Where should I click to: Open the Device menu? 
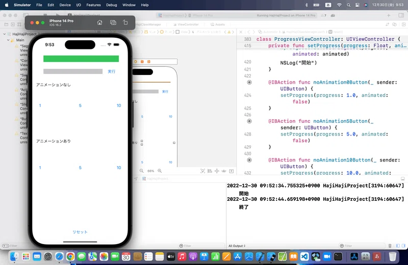click(65, 5)
